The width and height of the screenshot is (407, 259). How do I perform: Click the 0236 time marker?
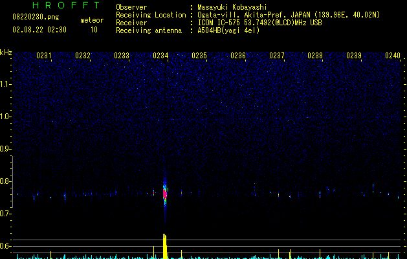coord(238,55)
